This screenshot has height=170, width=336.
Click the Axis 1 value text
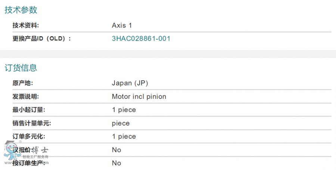click(x=122, y=25)
